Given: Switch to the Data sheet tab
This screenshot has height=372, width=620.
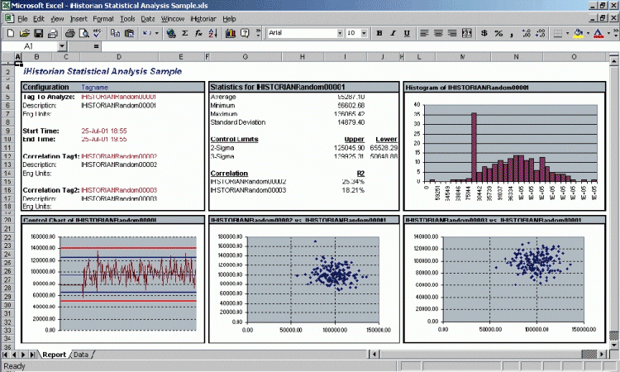Looking at the screenshot, I should click(81, 355).
